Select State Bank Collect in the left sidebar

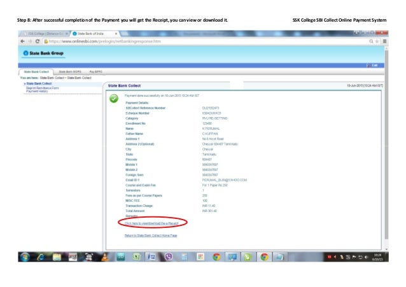[39, 83]
